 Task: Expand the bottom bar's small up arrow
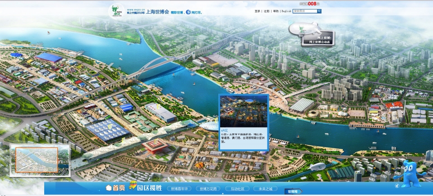click(222, 193)
